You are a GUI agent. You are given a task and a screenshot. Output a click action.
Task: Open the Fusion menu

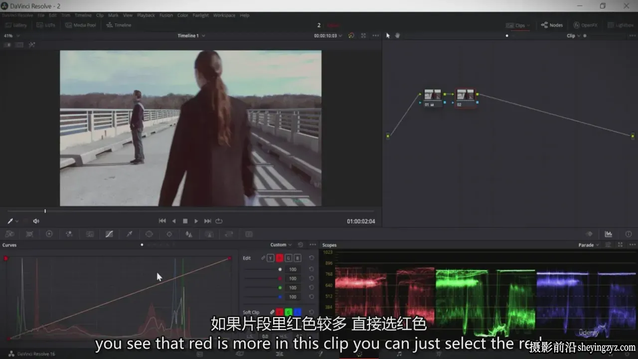coord(166,15)
